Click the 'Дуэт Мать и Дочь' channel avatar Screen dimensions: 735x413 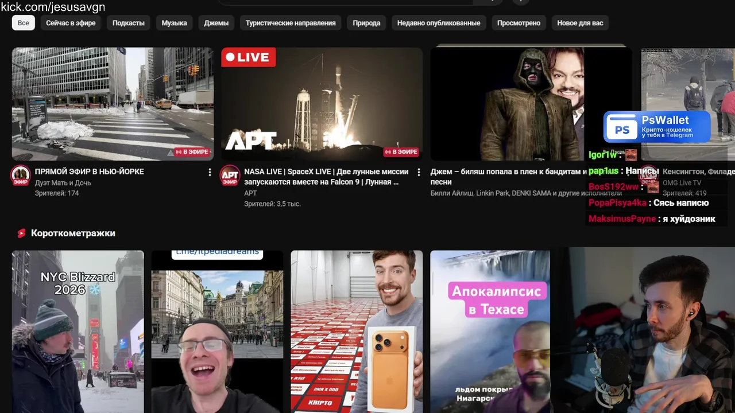tap(21, 176)
